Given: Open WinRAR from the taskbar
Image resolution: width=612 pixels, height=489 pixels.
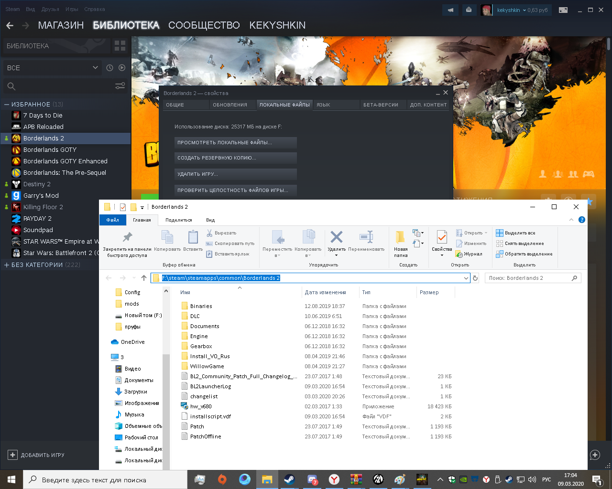Looking at the screenshot, I should tap(356, 479).
